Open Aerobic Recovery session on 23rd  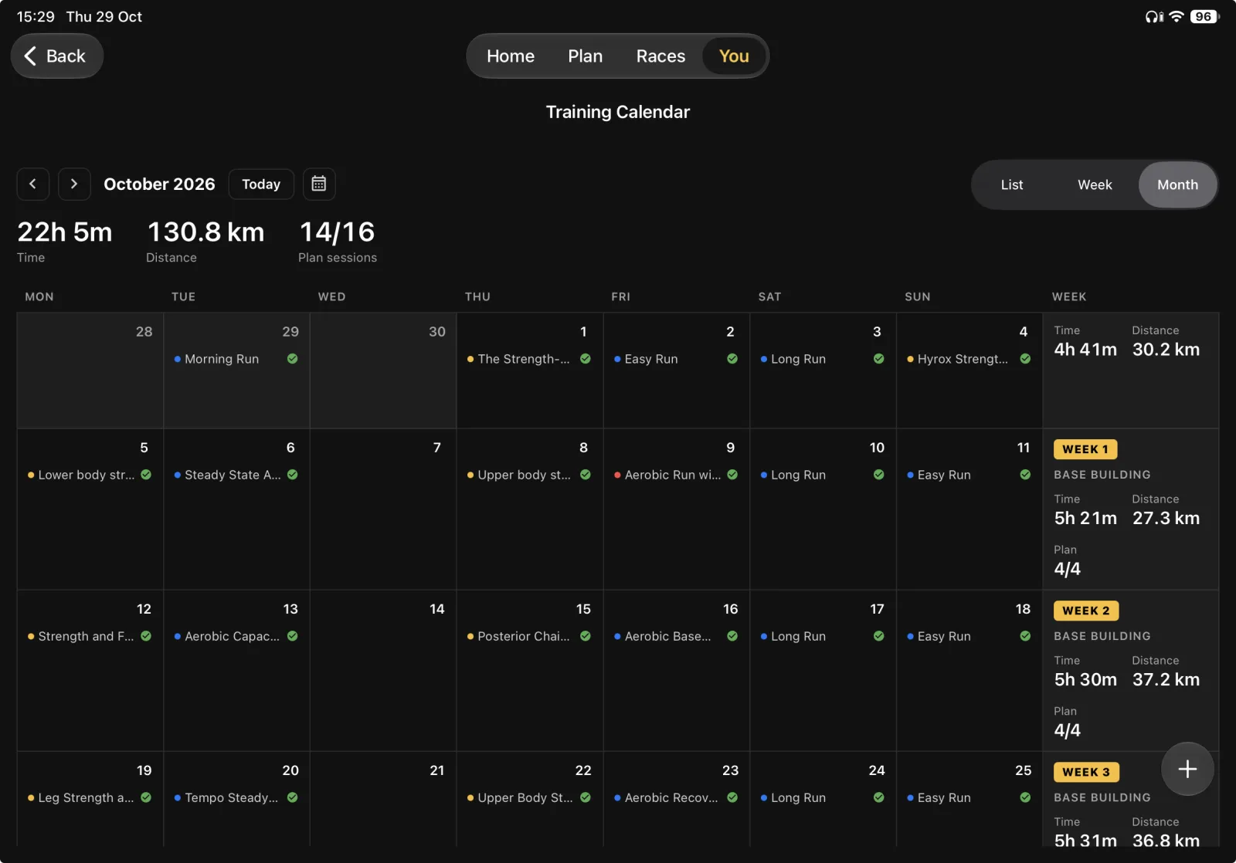[x=676, y=797]
